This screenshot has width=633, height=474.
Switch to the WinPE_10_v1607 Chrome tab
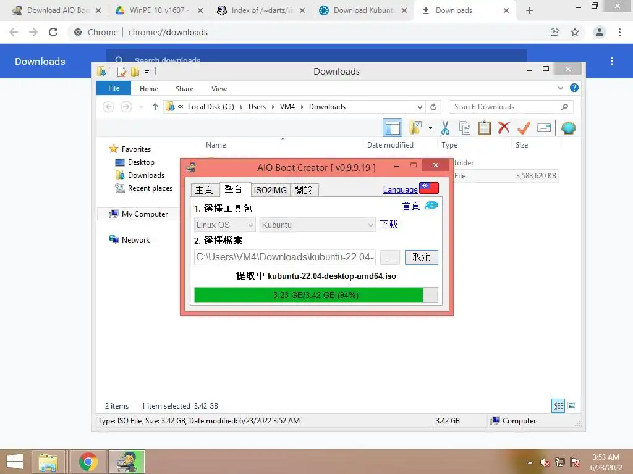158,10
